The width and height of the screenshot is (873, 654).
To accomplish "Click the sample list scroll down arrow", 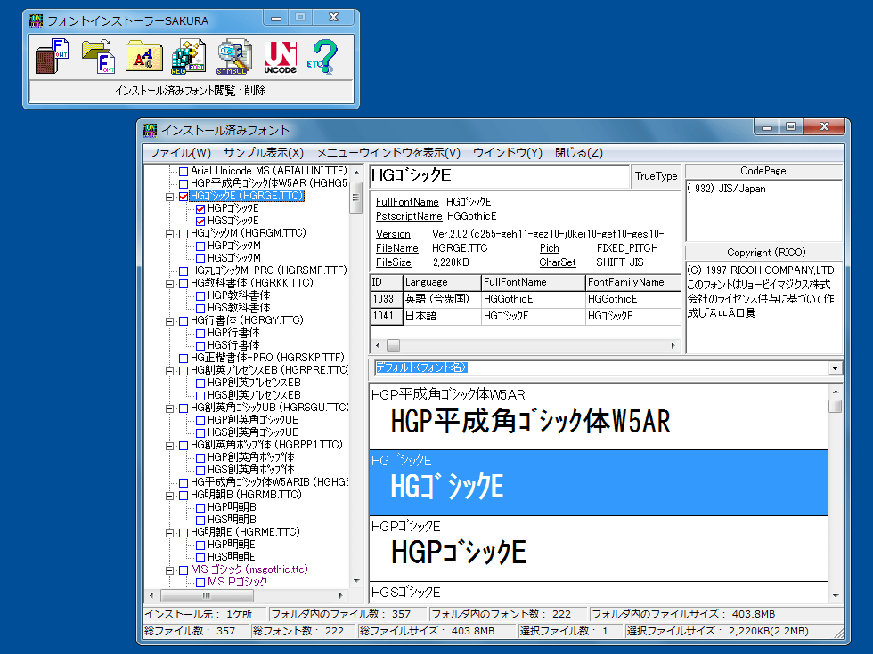I will (836, 595).
